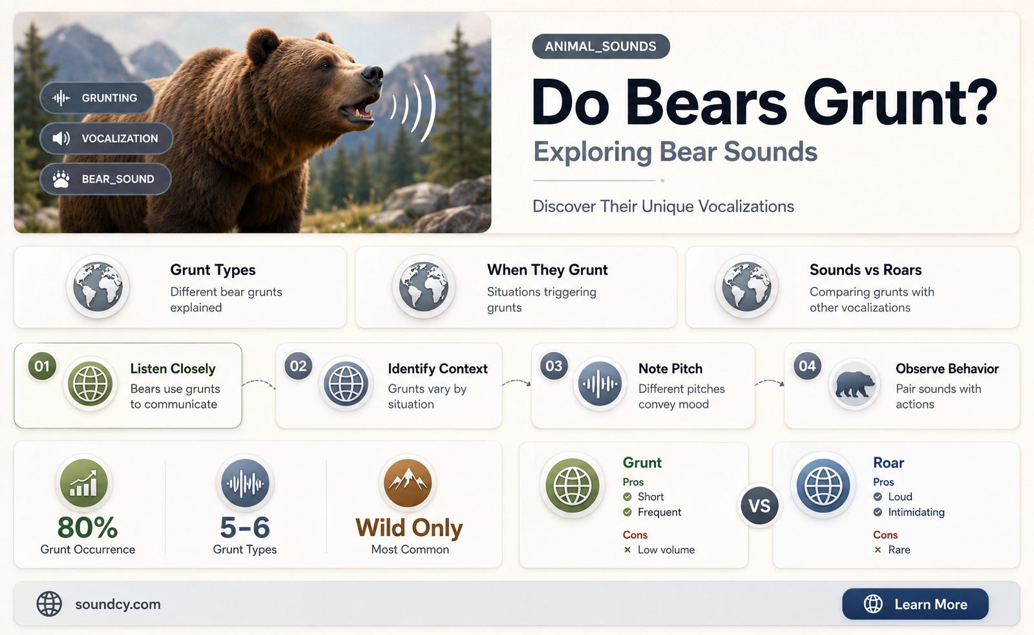
Task: Click the Comparing grunts with other vocalizations text
Action: (x=872, y=300)
